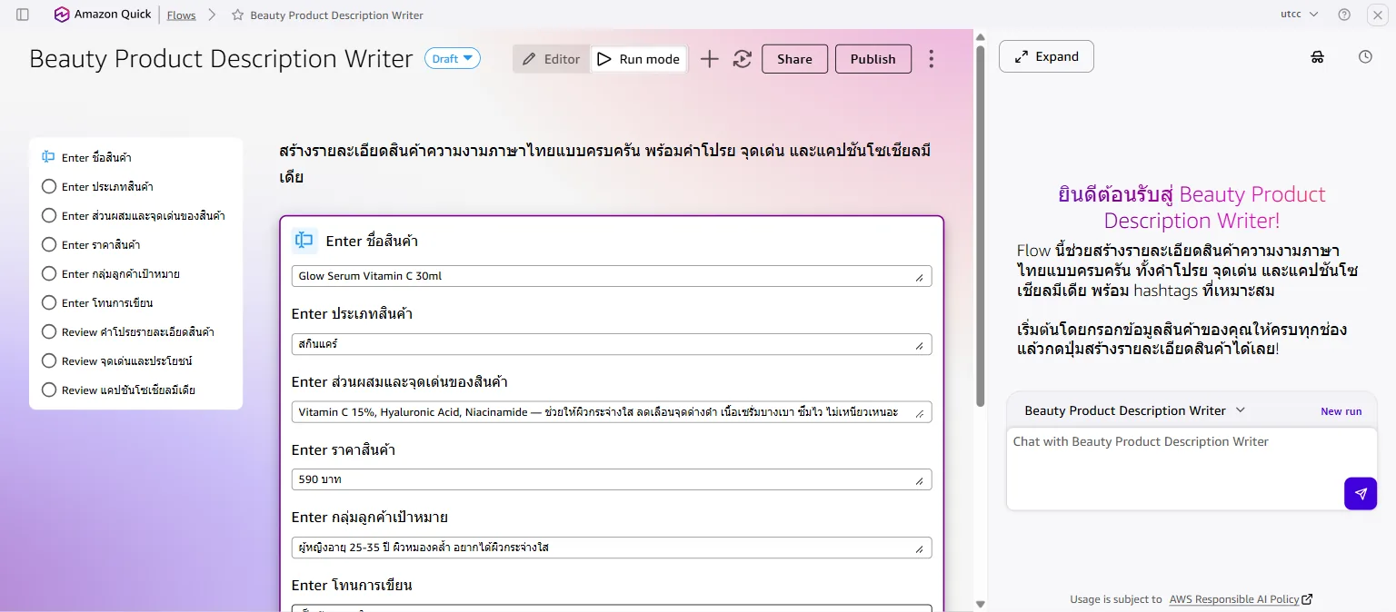Screen dimensions: 1396x612
Task: Click the 590 บาท price field
Action: pos(612,479)
